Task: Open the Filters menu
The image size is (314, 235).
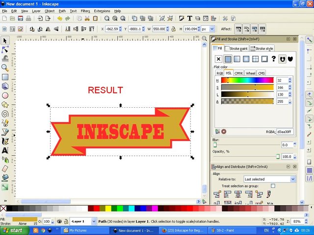Action: 85,11
